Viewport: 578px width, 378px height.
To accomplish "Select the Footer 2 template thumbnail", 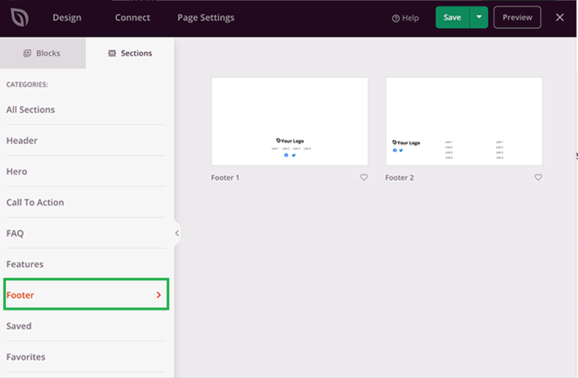I will (x=463, y=121).
